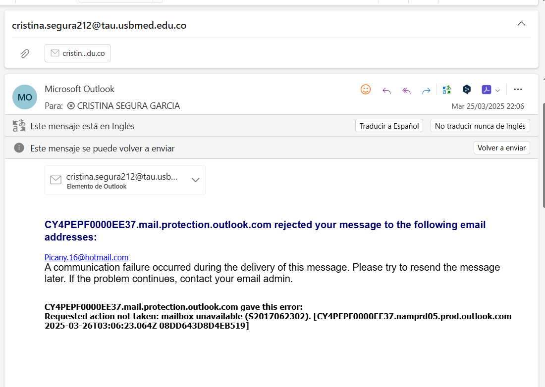Click Volver a enviar button
The height and width of the screenshot is (387, 545).
pos(501,148)
